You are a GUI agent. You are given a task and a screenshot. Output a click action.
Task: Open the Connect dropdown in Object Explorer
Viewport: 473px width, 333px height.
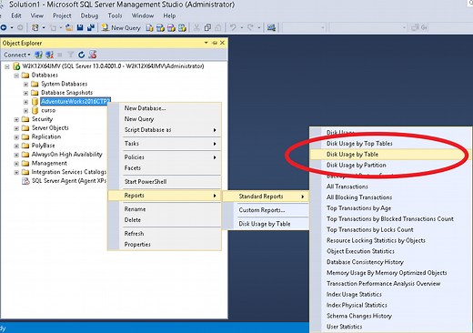pyautogui.click(x=17, y=55)
